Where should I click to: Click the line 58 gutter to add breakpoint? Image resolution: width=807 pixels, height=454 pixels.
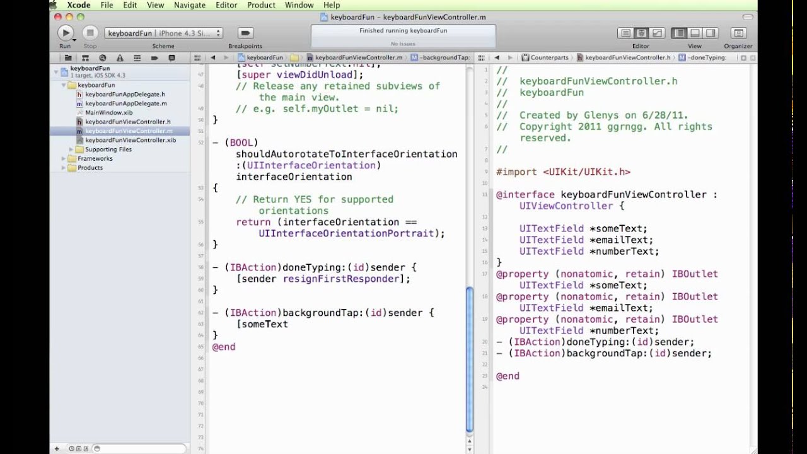pos(199,268)
